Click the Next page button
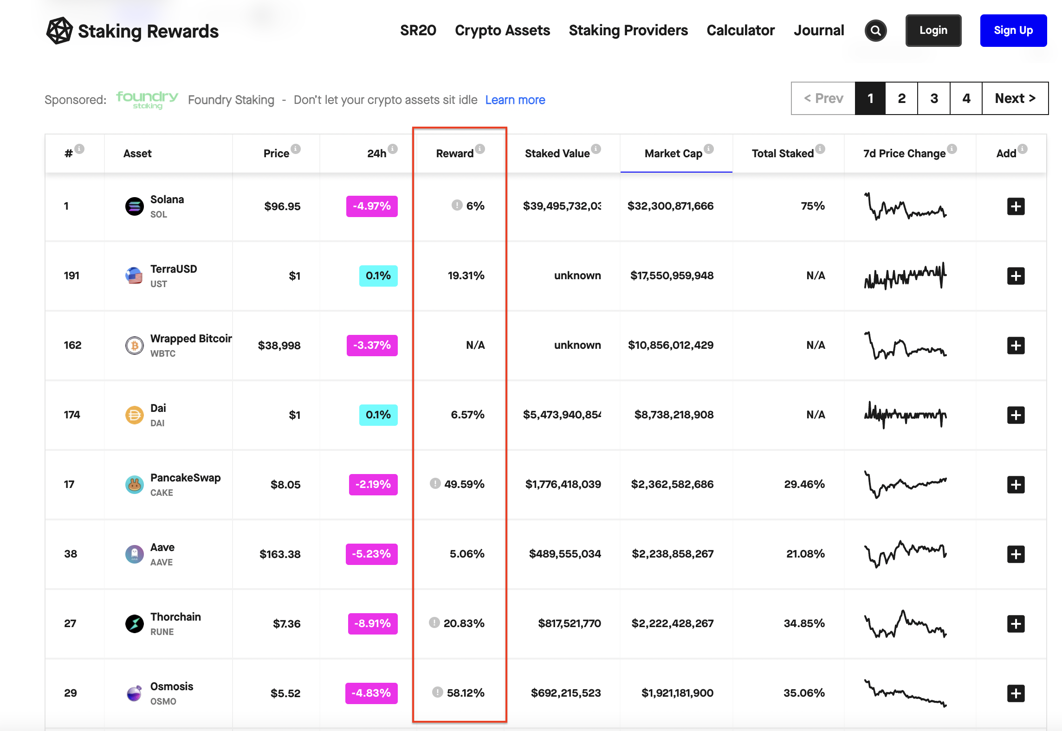The height and width of the screenshot is (731, 1062). [x=1015, y=98]
